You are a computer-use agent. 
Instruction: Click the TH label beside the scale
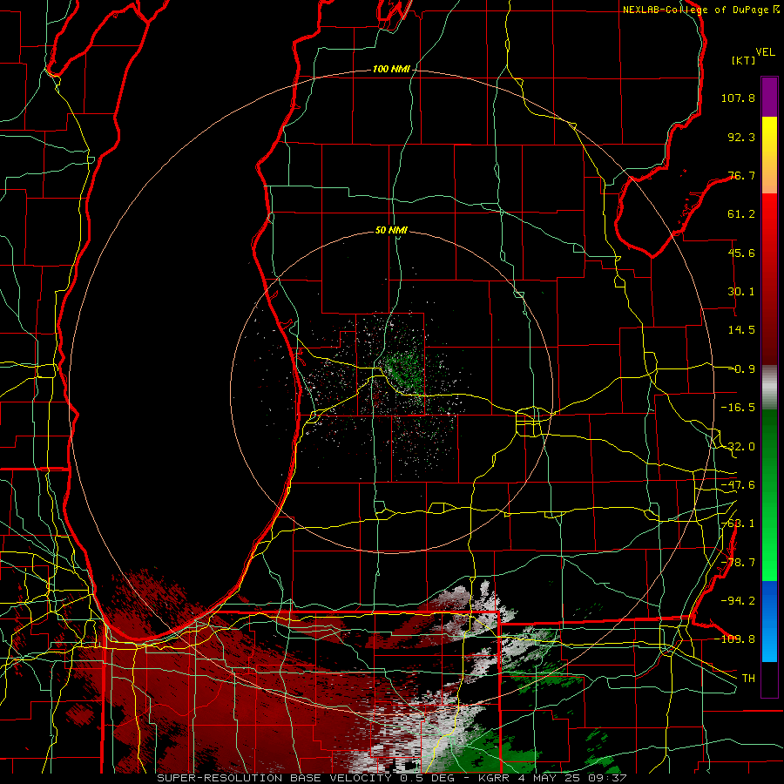748,679
